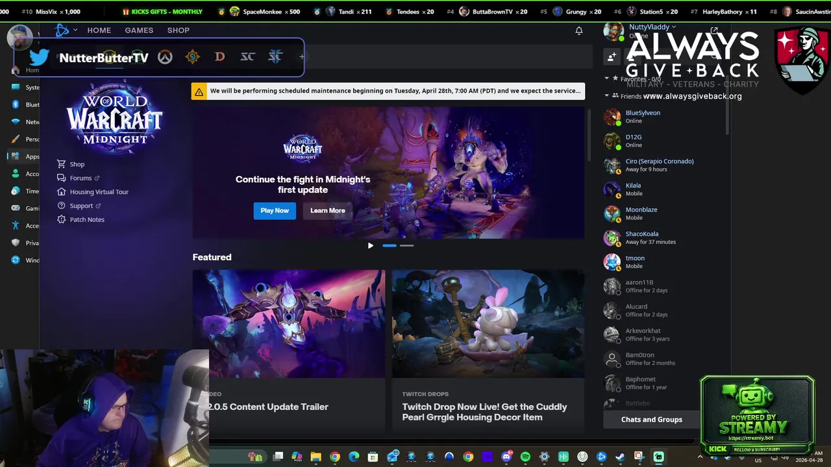
Task: Click the Play Now button
Action: tap(275, 210)
